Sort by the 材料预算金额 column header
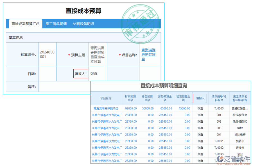 point(130,98)
